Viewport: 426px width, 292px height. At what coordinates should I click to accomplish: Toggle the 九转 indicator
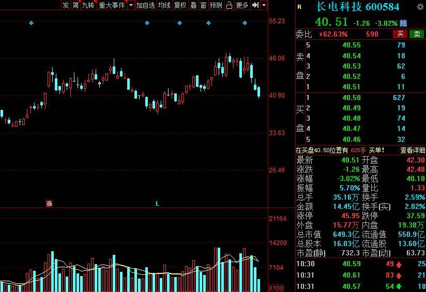pyautogui.click(x=88, y=5)
